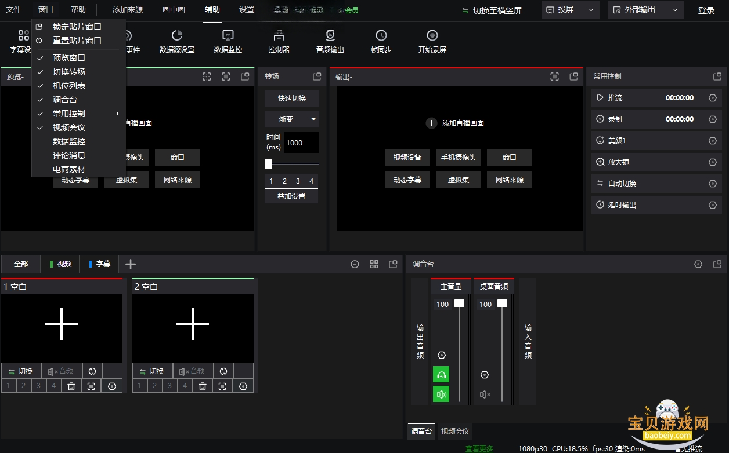Delete source slot 1 空白

coord(71,386)
